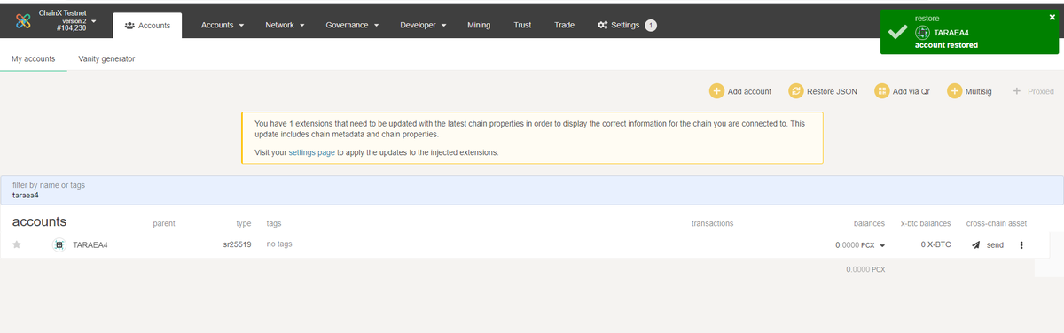
Task: Click the no tags label for TARAEA4
Action: (279, 244)
